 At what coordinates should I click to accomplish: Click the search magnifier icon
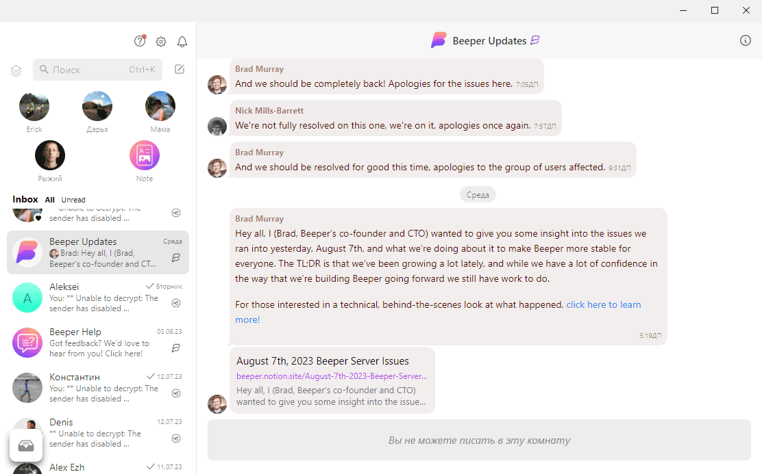44,69
